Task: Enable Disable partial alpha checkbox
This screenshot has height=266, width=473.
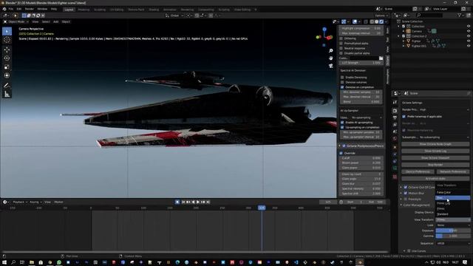Action: (341, 53)
